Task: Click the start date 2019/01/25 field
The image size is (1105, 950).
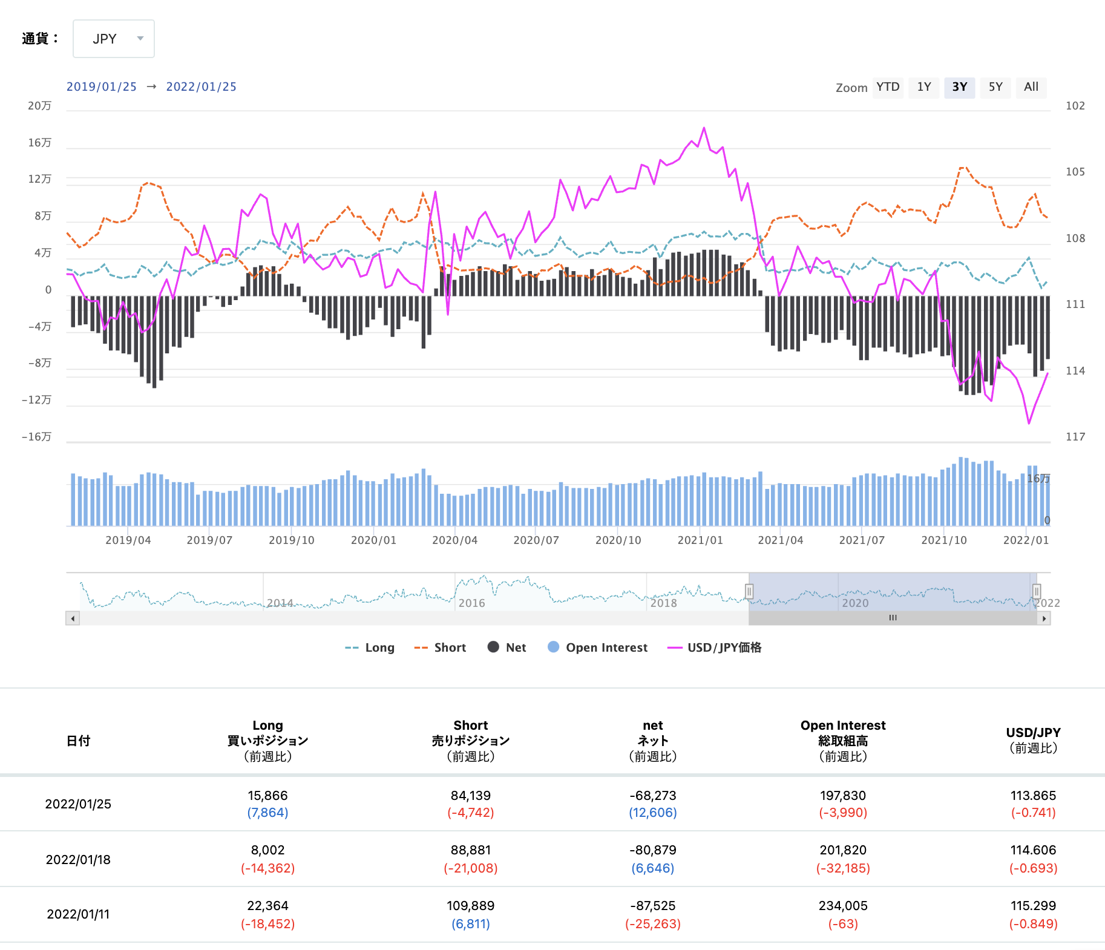Action: (x=102, y=87)
